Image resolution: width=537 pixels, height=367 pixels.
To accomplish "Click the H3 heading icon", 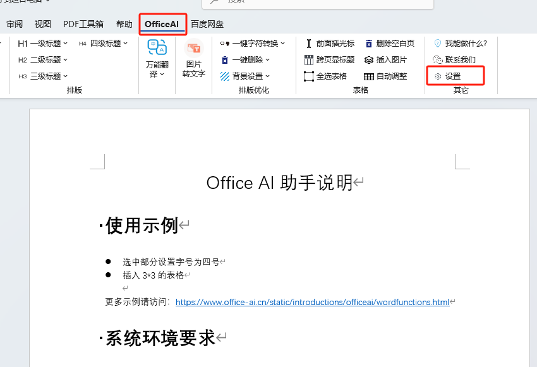I will click(23, 76).
